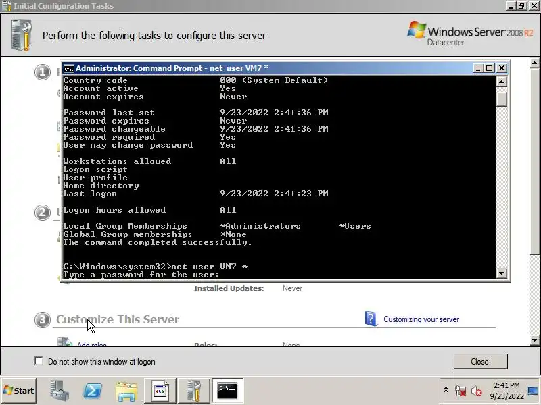Image resolution: width=541 pixels, height=405 pixels.
Task: Click the step 3 number badge
Action: (x=43, y=319)
